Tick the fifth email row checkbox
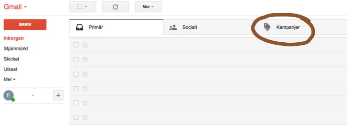 coord(76,103)
